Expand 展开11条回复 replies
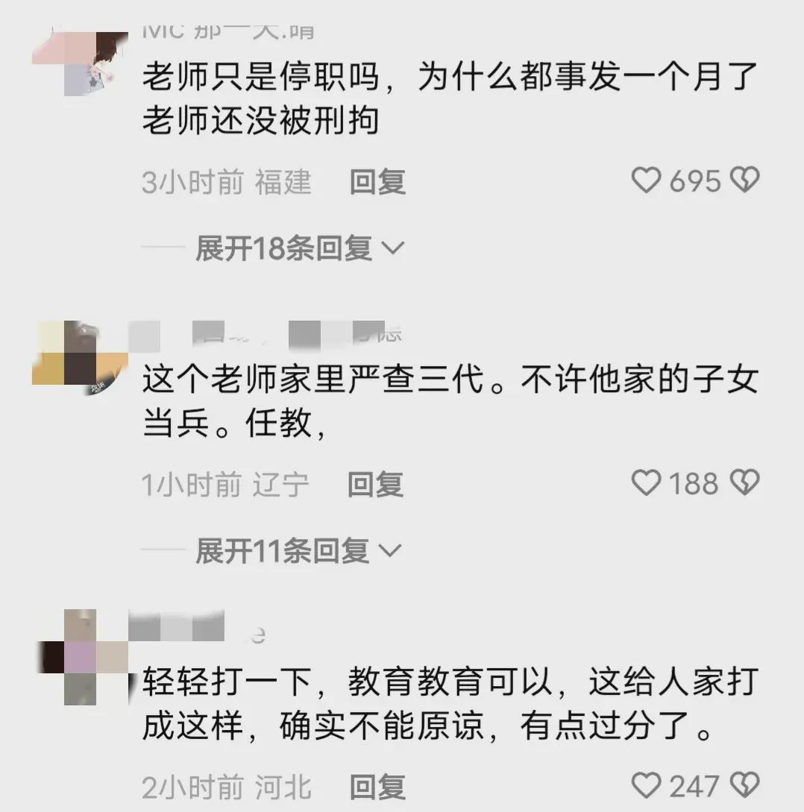 coord(283,550)
